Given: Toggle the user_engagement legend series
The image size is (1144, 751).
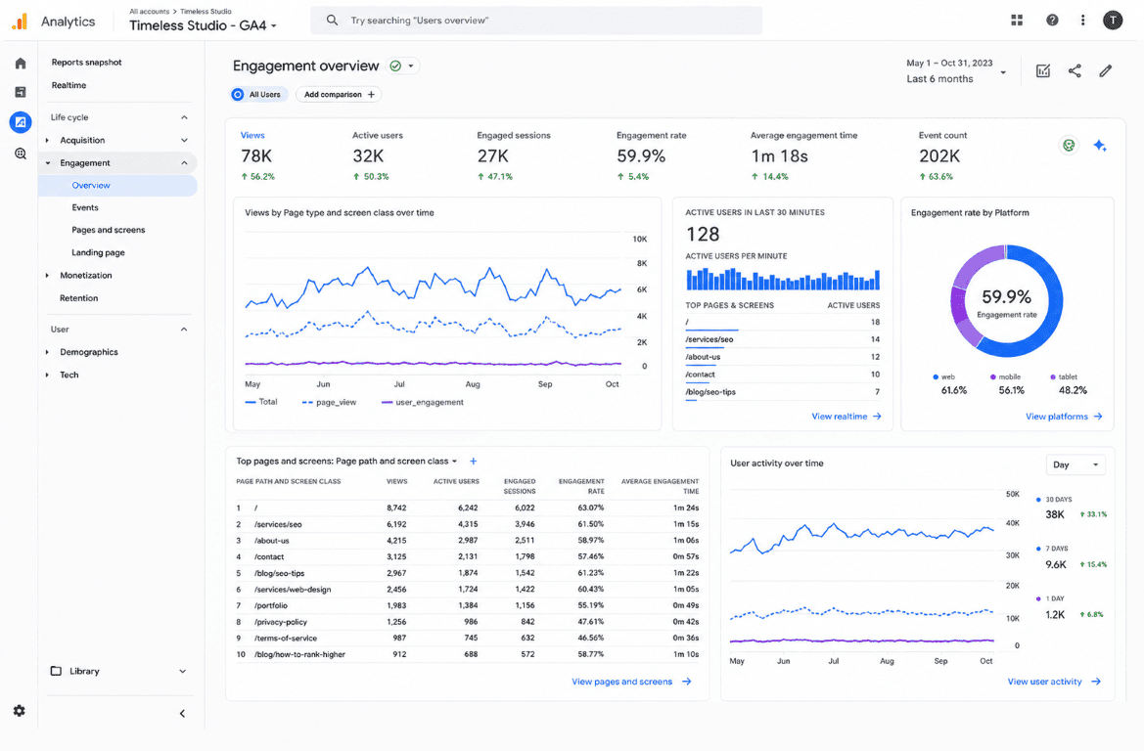Looking at the screenshot, I should tap(423, 403).
